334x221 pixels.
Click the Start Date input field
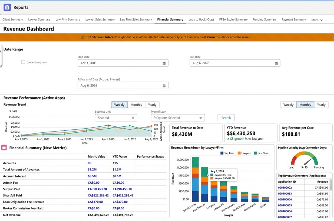(x=123, y=63)
